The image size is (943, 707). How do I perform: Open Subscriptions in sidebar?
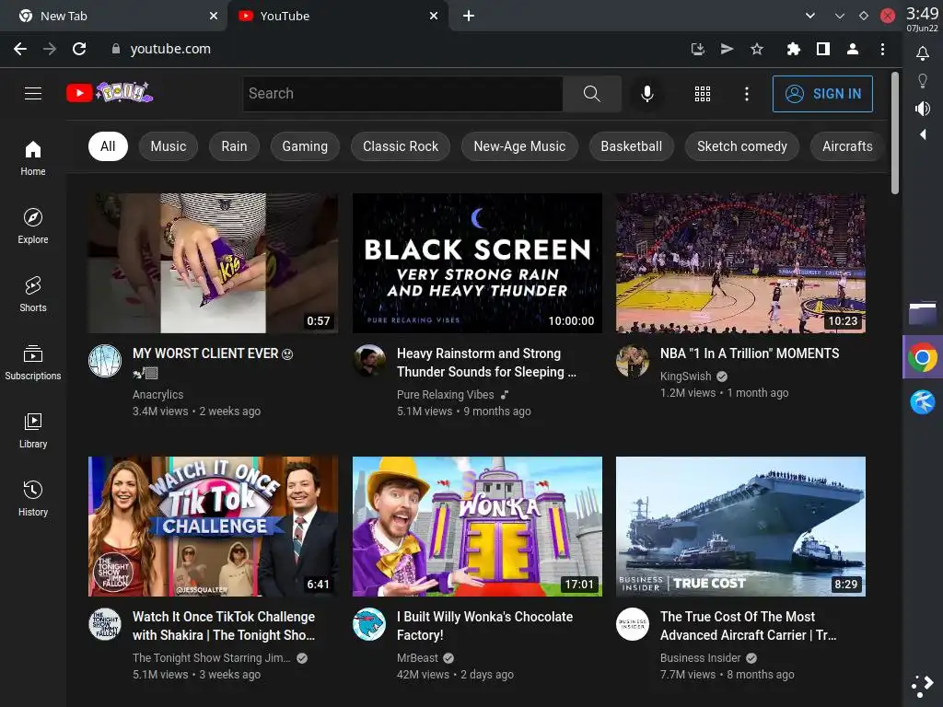[x=33, y=363]
